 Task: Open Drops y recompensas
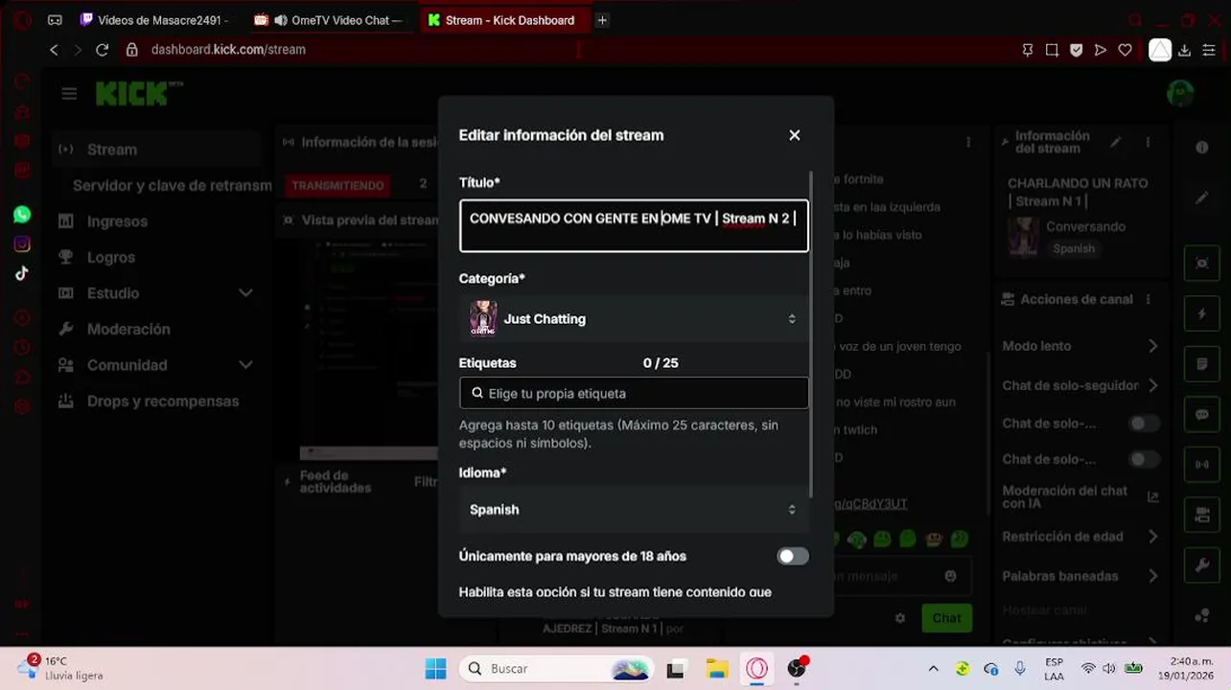163,401
